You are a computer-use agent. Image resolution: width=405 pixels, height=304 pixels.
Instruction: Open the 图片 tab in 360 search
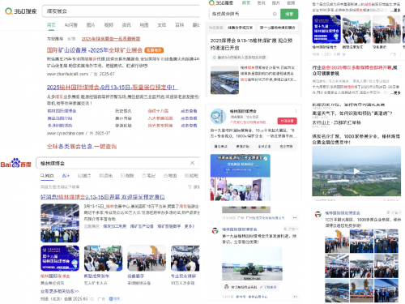tap(91, 25)
